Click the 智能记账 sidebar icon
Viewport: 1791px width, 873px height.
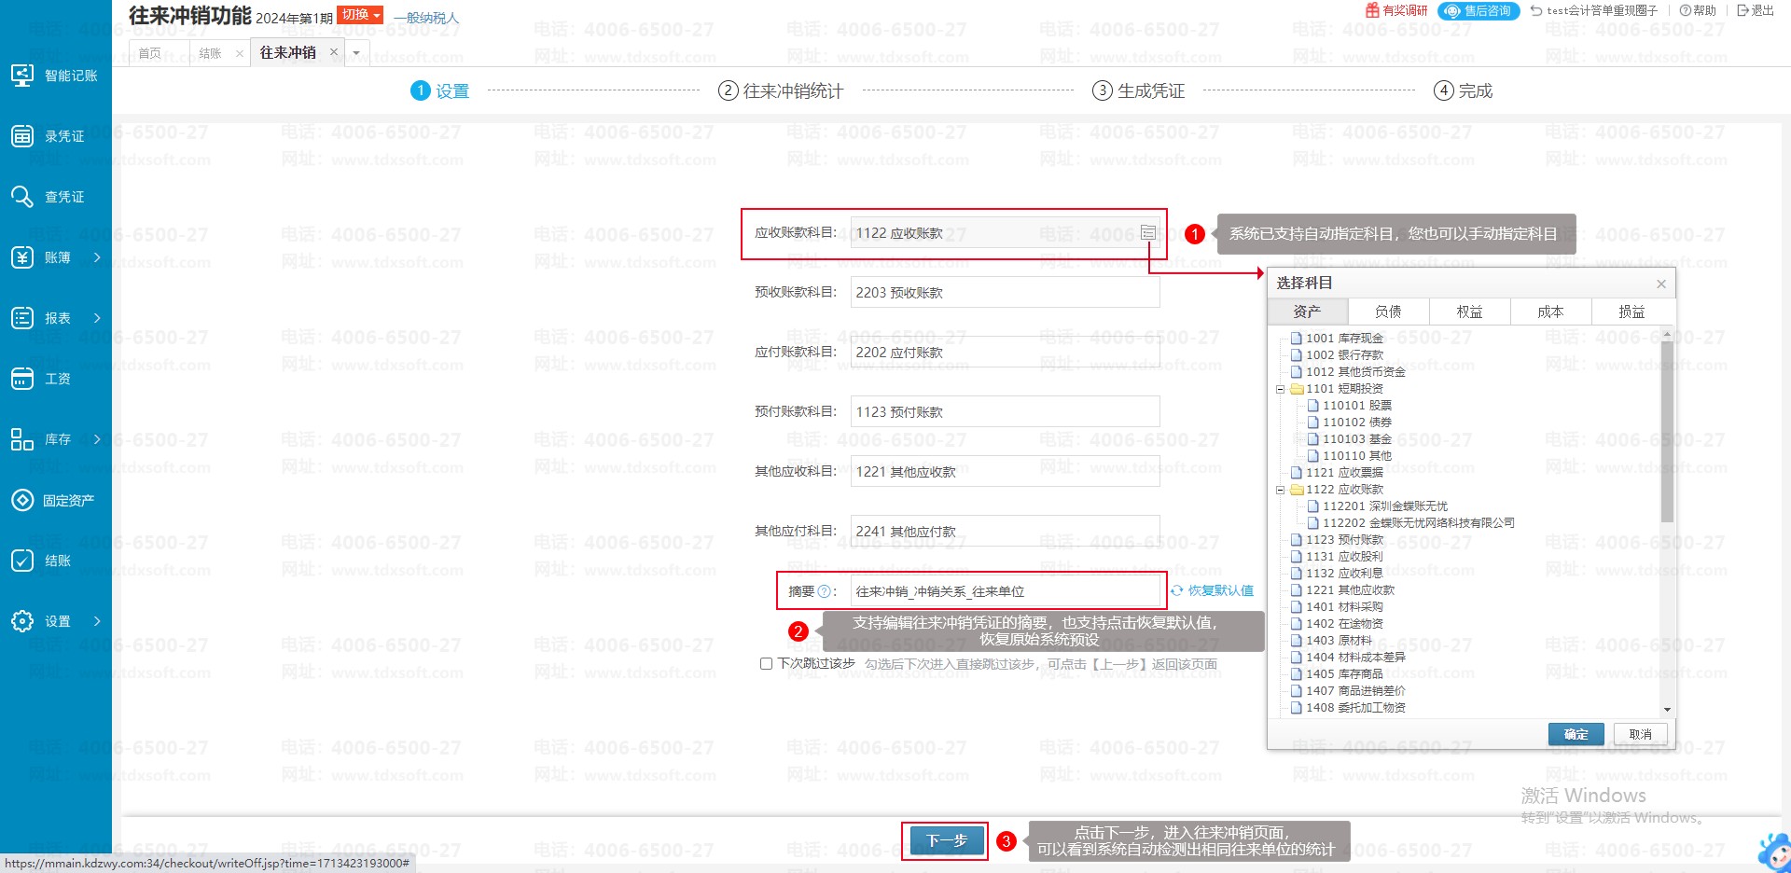[22, 76]
